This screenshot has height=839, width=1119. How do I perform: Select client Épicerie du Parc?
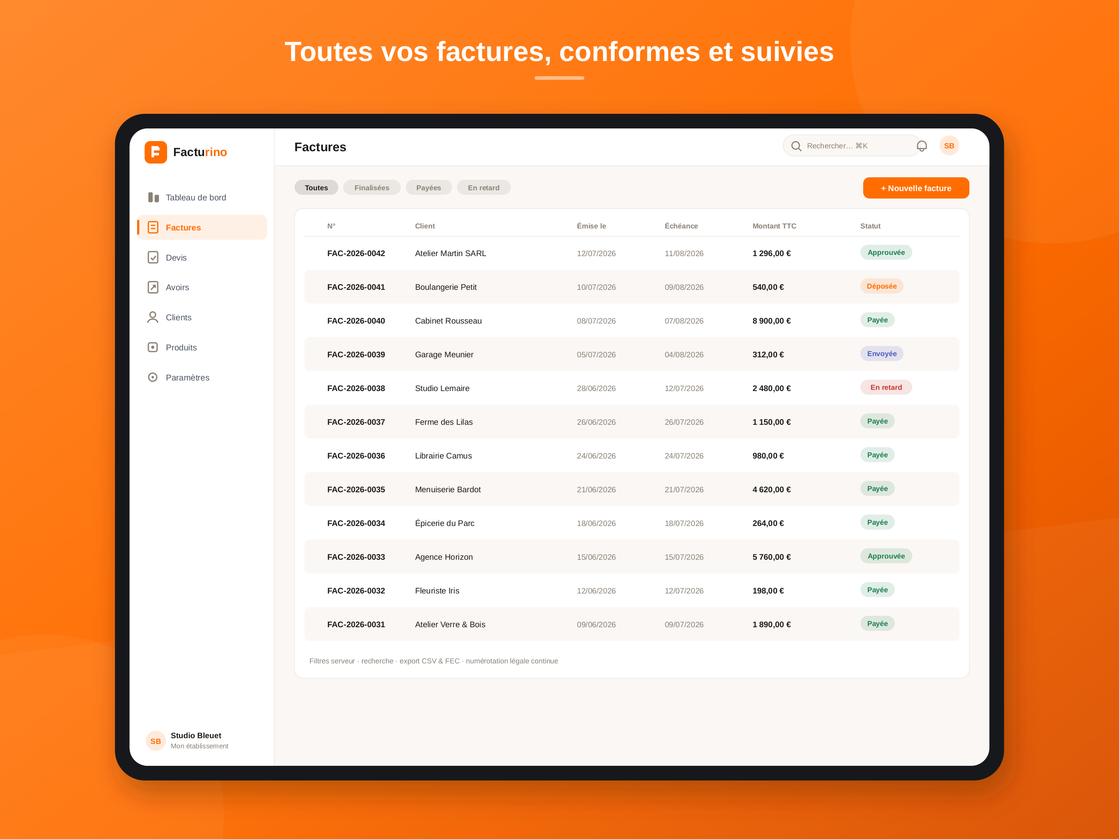[445, 523]
